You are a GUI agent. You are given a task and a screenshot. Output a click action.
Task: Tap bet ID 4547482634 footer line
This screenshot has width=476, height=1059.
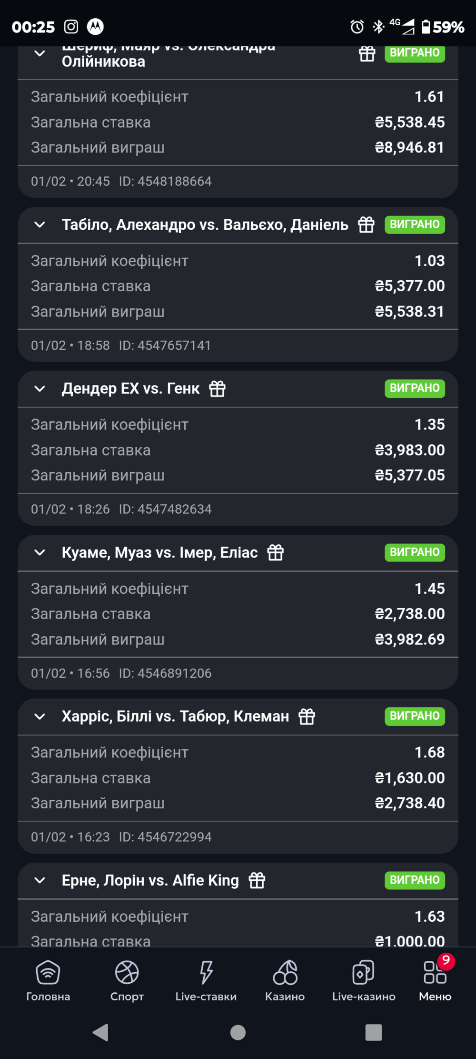[x=165, y=509]
